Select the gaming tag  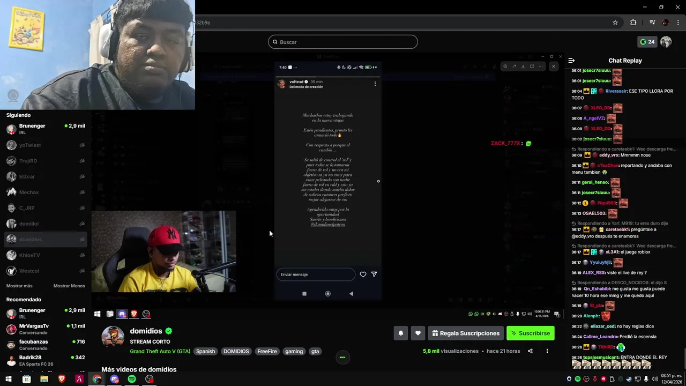point(294,351)
